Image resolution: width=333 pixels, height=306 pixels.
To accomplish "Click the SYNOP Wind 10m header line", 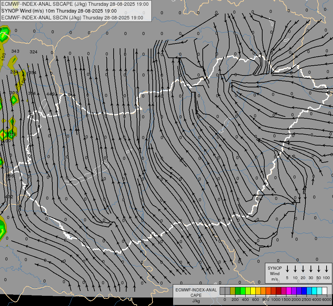I will click(59, 11).
